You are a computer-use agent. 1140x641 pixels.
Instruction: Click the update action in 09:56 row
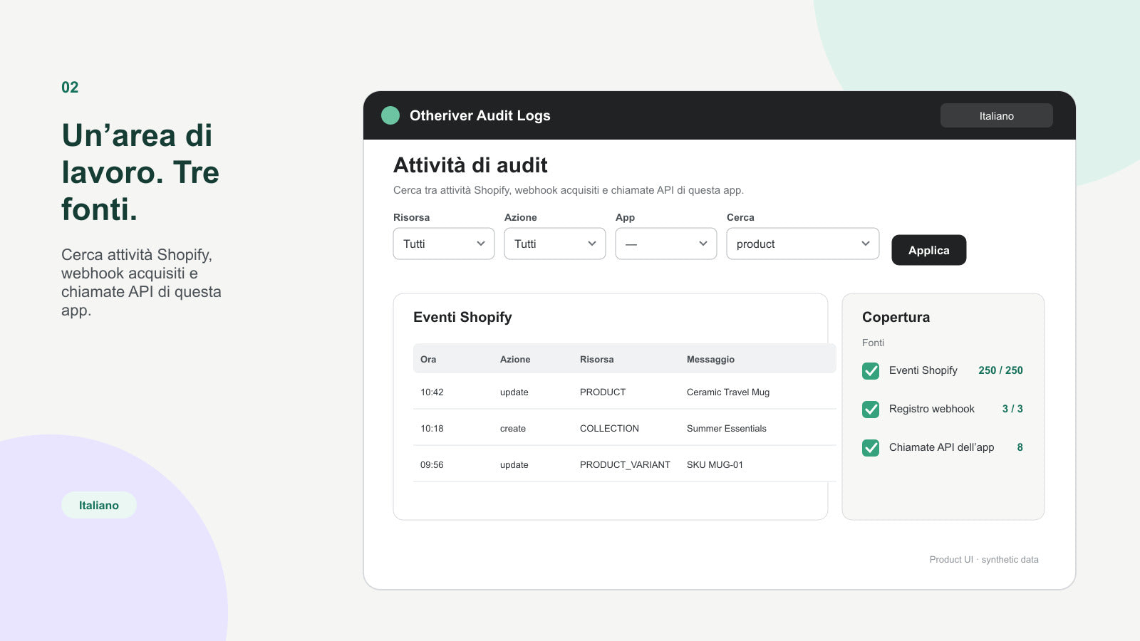coord(514,464)
